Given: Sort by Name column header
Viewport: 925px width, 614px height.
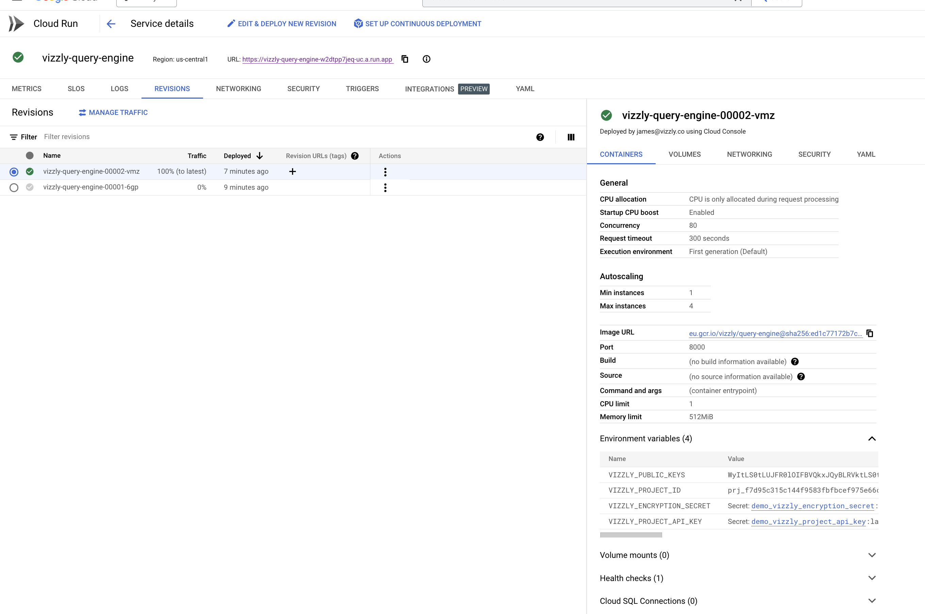Looking at the screenshot, I should [x=52, y=156].
